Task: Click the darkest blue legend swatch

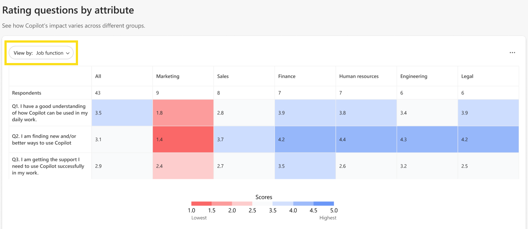Action: (324, 204)
